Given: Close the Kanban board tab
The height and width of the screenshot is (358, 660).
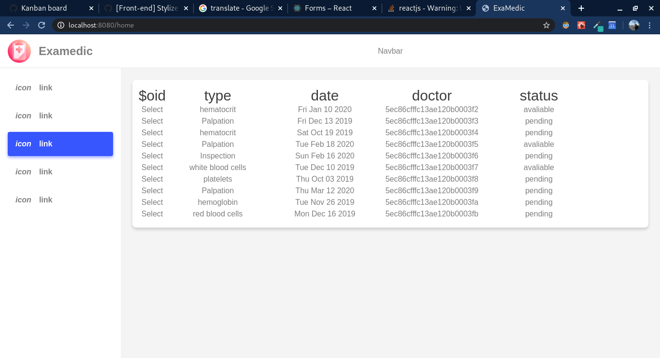Looking at the screenshot, I should point(91,8).
